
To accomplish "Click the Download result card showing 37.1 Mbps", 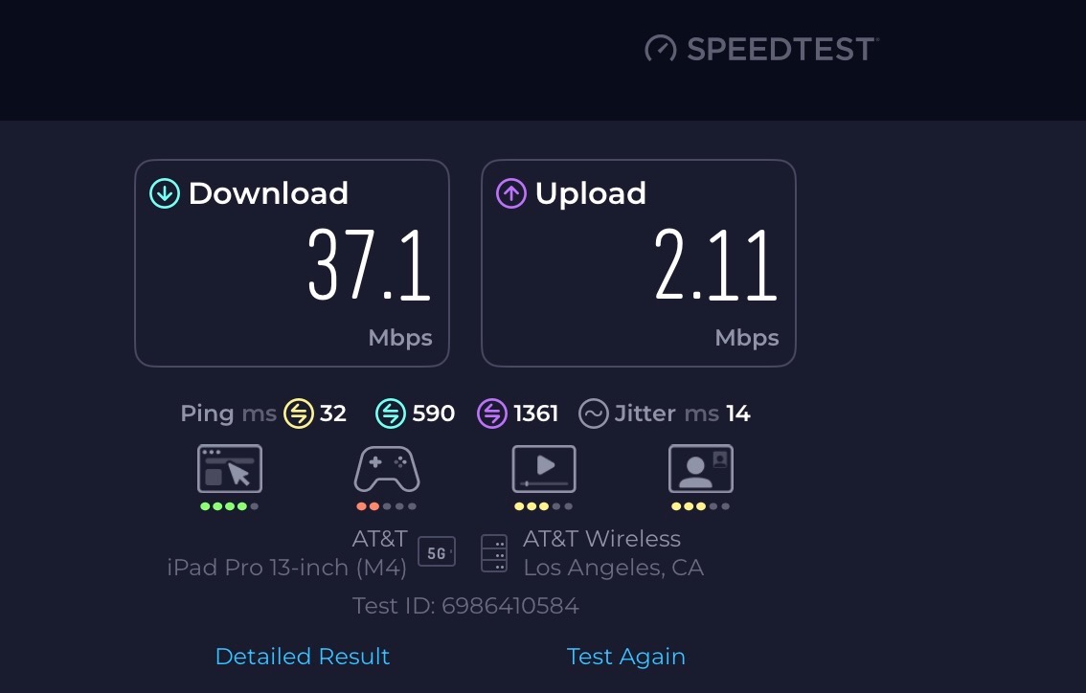I will tap(292, 263).
